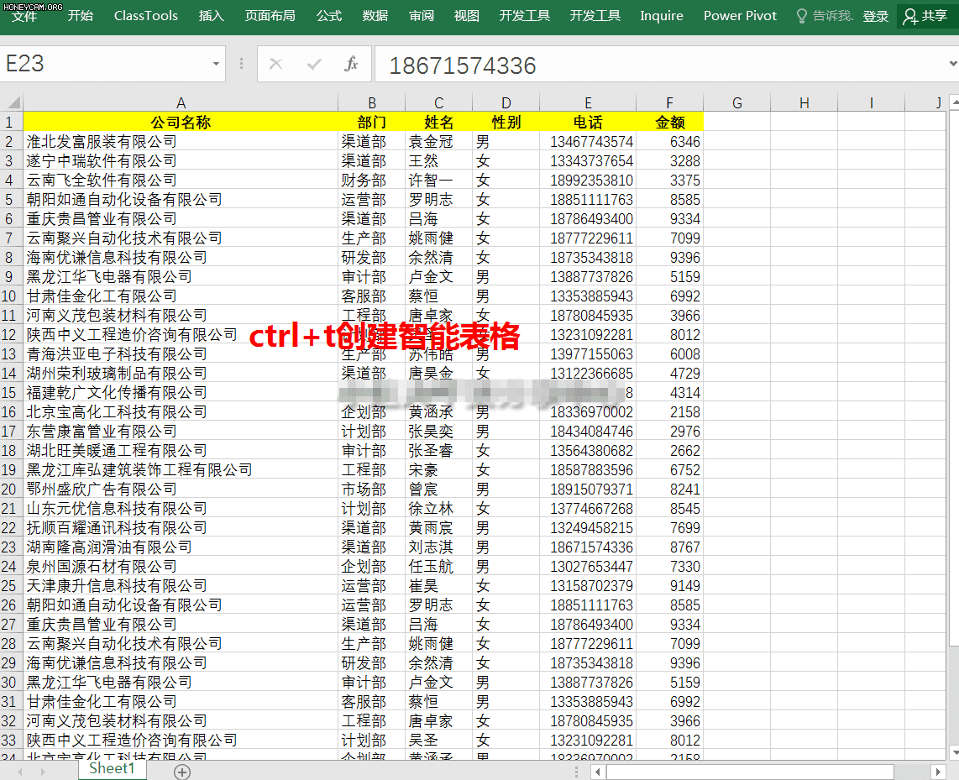Click the Select All triangle above row 1

coord(12,102)
